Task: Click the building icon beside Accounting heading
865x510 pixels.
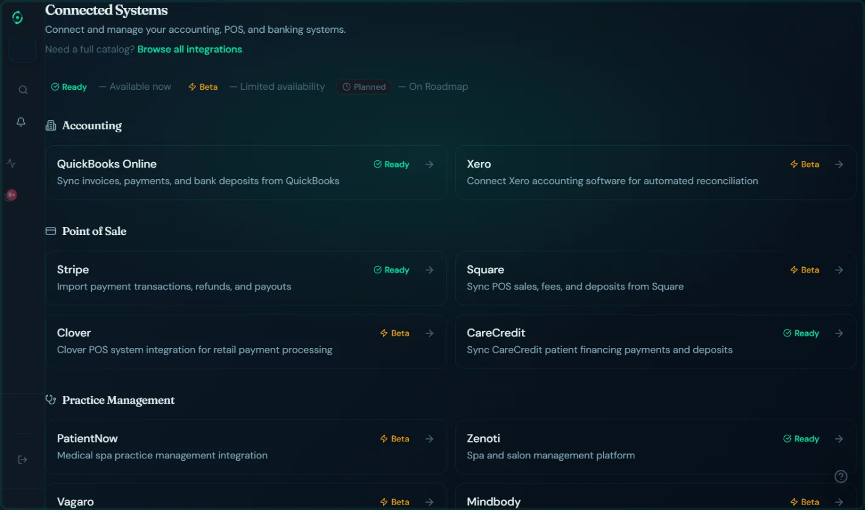Action: 50,125
